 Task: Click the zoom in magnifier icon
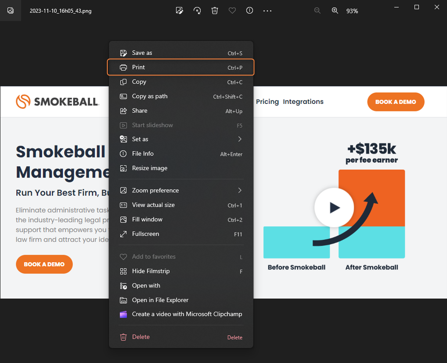click(335, 11)
